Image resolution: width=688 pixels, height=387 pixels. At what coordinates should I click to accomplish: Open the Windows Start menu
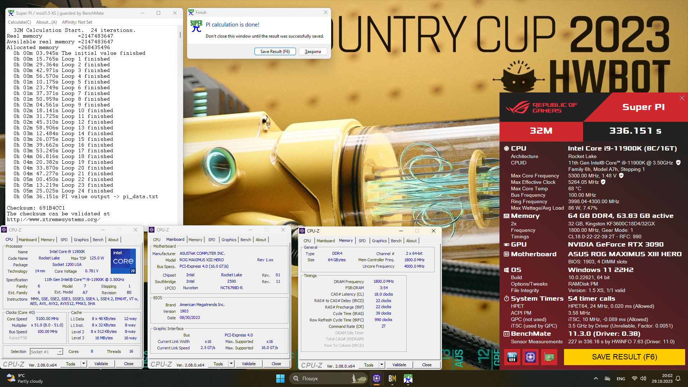[x=280, y=378]
